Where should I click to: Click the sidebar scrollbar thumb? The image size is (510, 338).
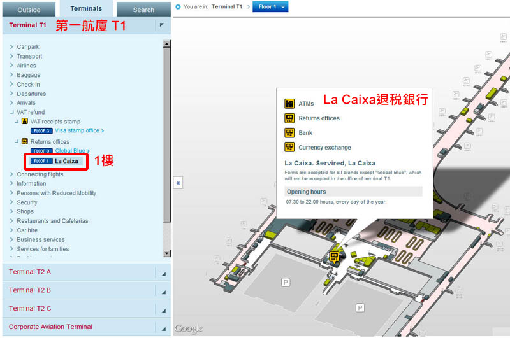(166, 135)
